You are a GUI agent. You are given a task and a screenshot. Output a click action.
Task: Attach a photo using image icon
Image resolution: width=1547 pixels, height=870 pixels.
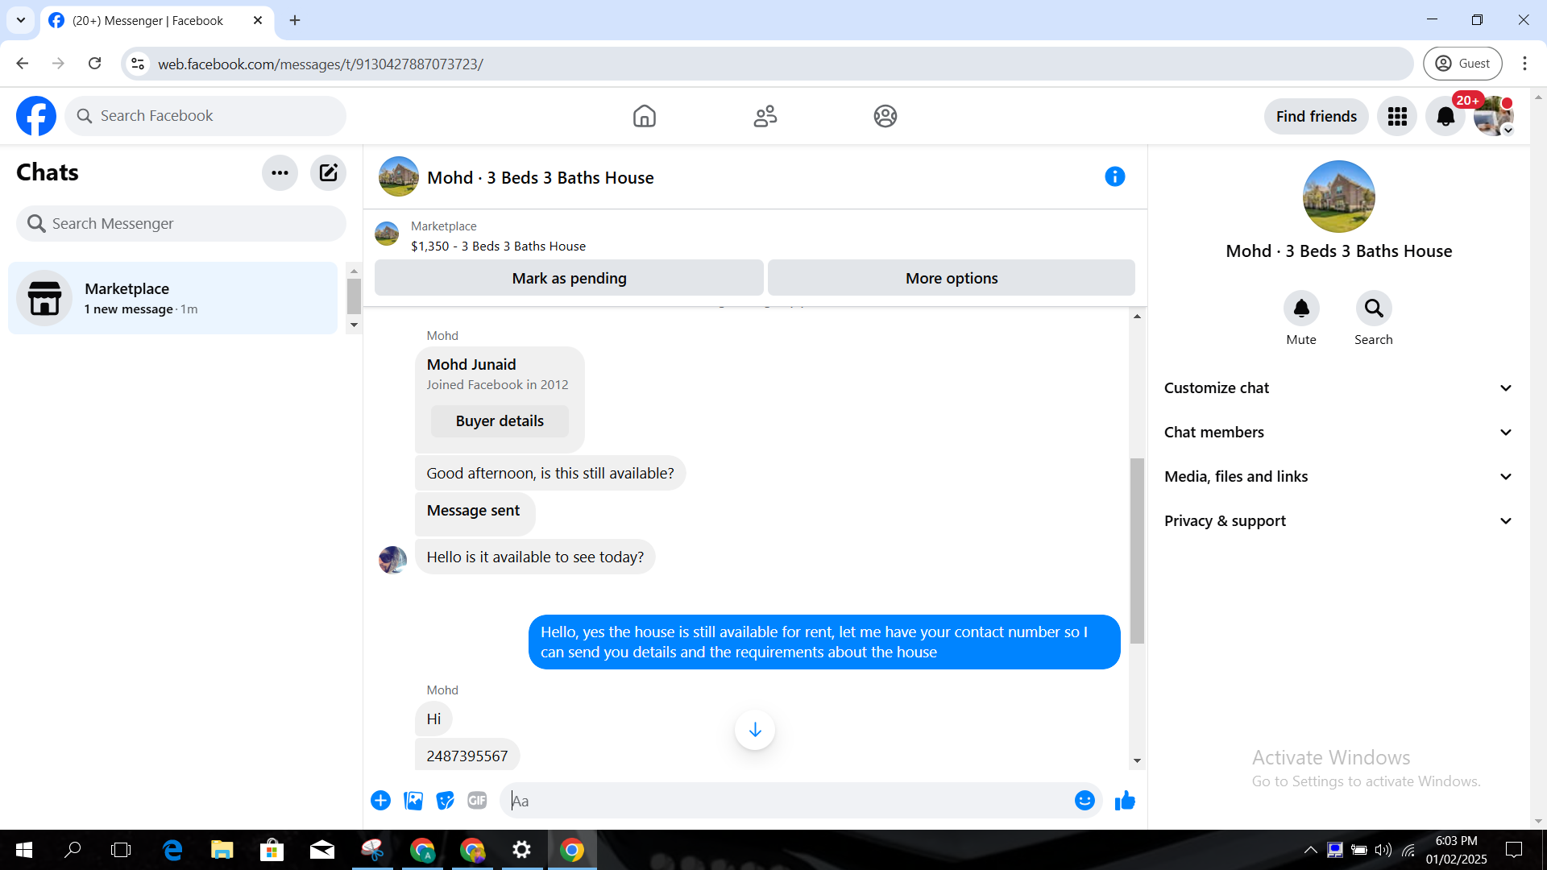(413, 801)
